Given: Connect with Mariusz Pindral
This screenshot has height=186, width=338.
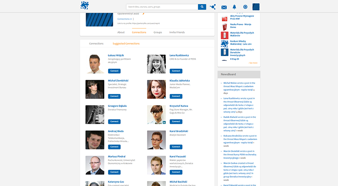Looking at the screenshot, I should [114, 172].
